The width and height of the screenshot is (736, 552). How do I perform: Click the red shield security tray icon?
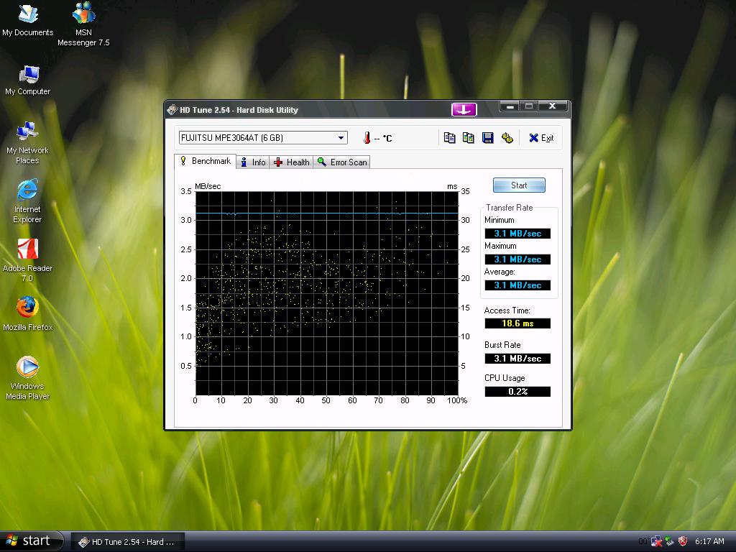[x=683, y=541]
